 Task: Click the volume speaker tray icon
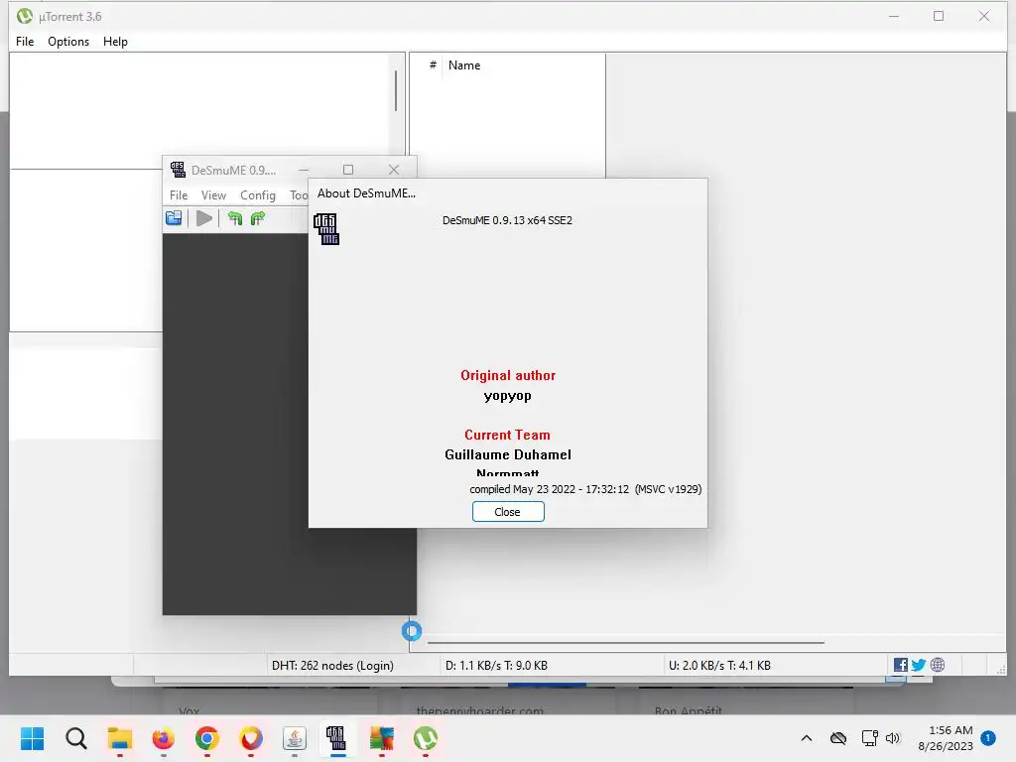click(x=893, y=738)
